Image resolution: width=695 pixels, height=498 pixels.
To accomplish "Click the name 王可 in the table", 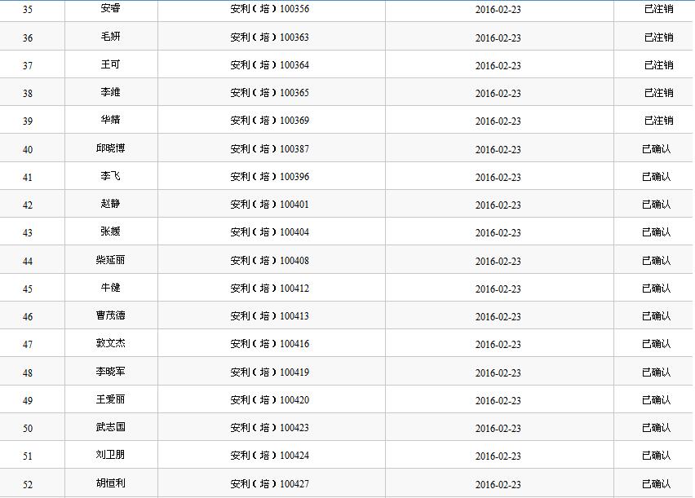I will (110, 64).
